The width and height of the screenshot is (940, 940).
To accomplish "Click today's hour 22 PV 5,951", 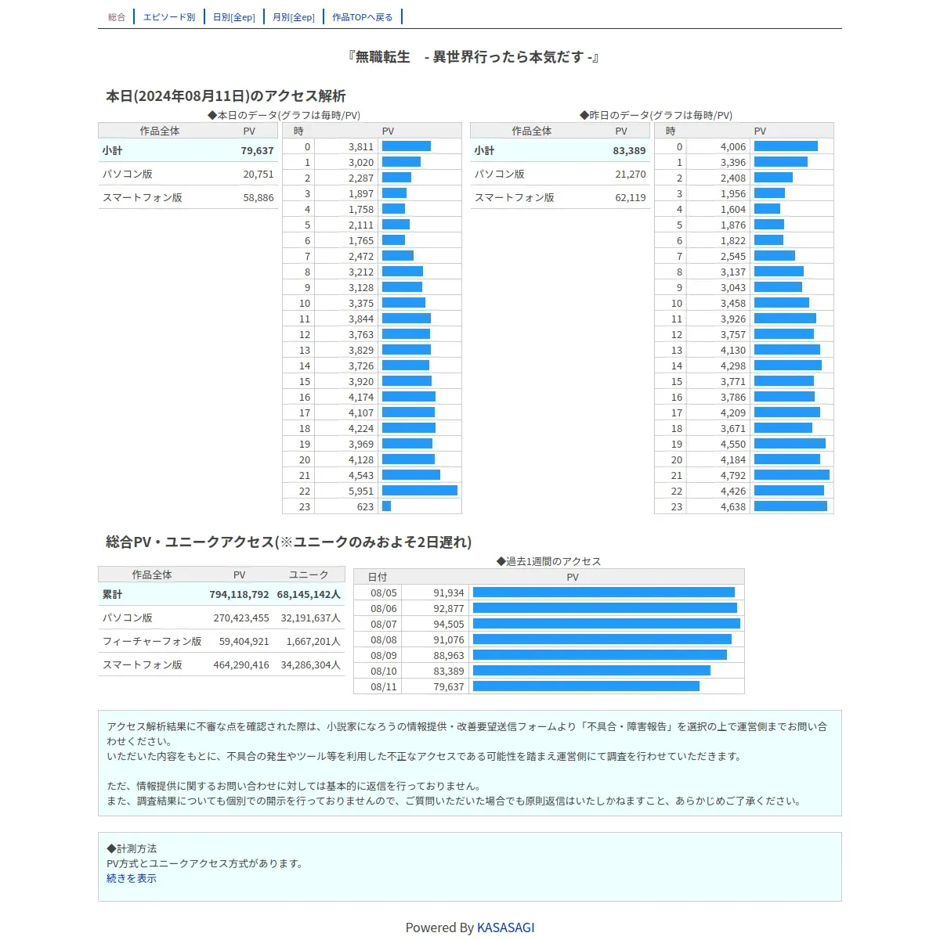I will pyautogui.click(x=361, y=492).
